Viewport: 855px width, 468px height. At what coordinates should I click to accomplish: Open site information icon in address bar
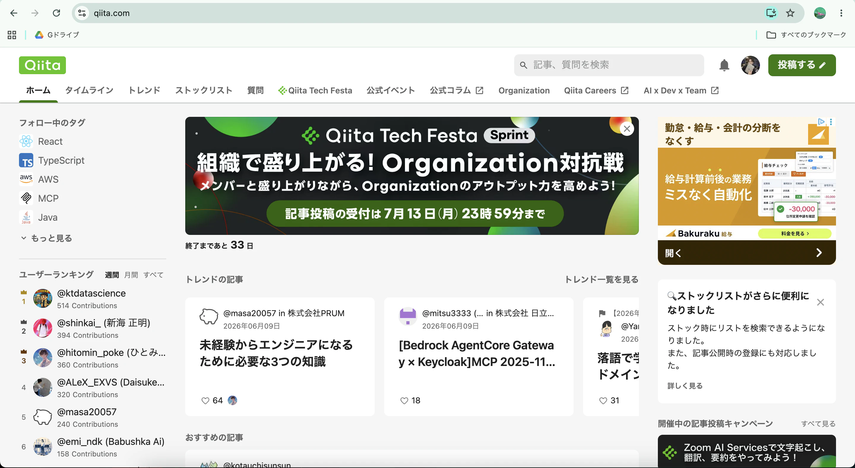point(82,13)
